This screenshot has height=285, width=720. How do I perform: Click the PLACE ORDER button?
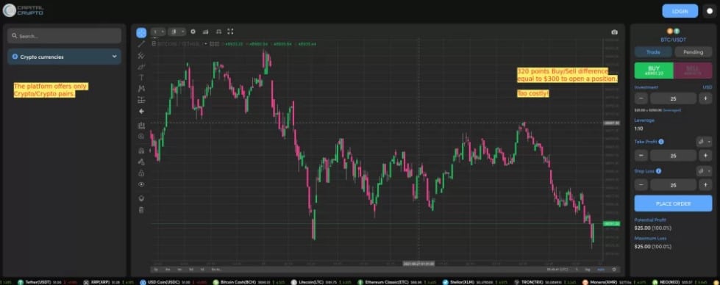673,203
